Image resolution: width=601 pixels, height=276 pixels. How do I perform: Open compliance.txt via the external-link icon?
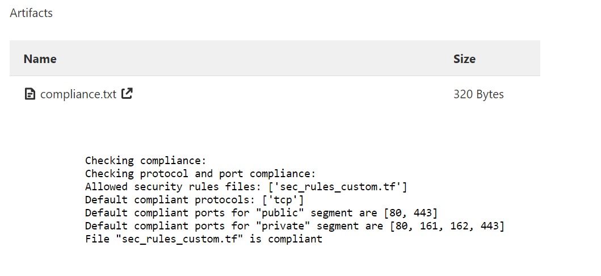(x=127, y=94)
